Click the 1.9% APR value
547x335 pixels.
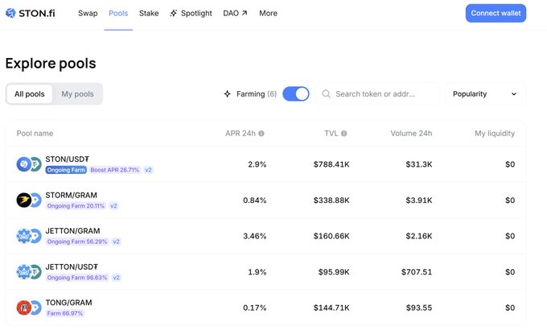point(257,271)
